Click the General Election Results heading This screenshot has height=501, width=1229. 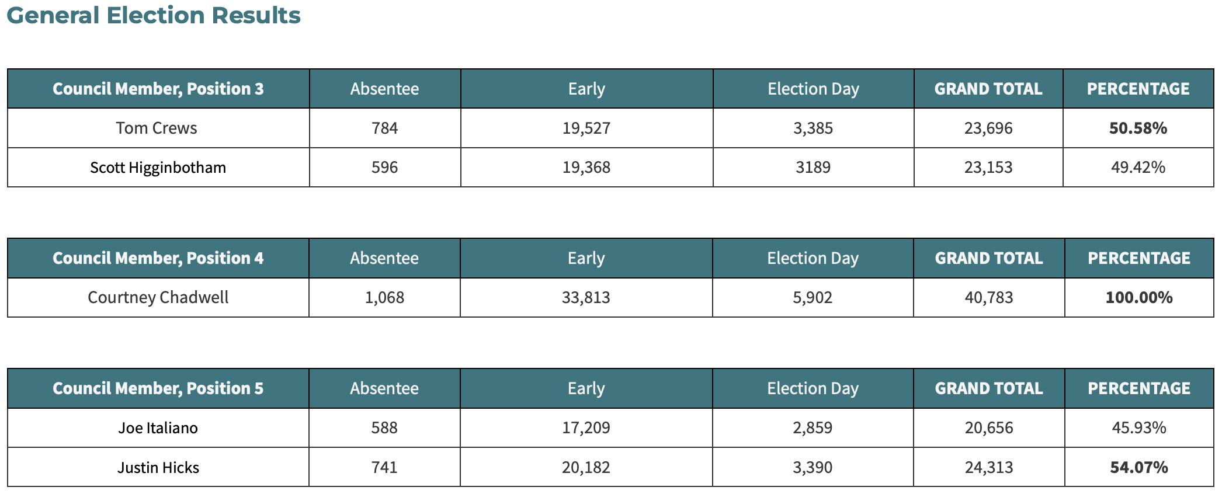click(x=153, y=16)
